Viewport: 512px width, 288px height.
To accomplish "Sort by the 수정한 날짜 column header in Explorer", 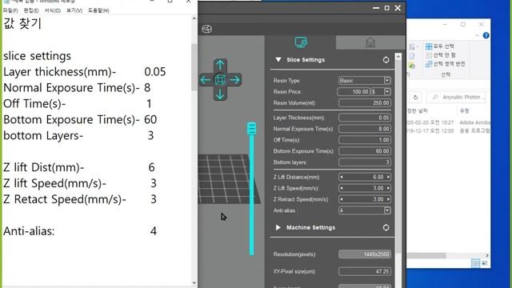I will (x=418, y=111).
